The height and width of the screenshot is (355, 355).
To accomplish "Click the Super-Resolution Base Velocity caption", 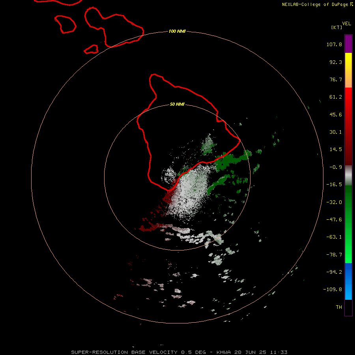I will click(179, 352).
